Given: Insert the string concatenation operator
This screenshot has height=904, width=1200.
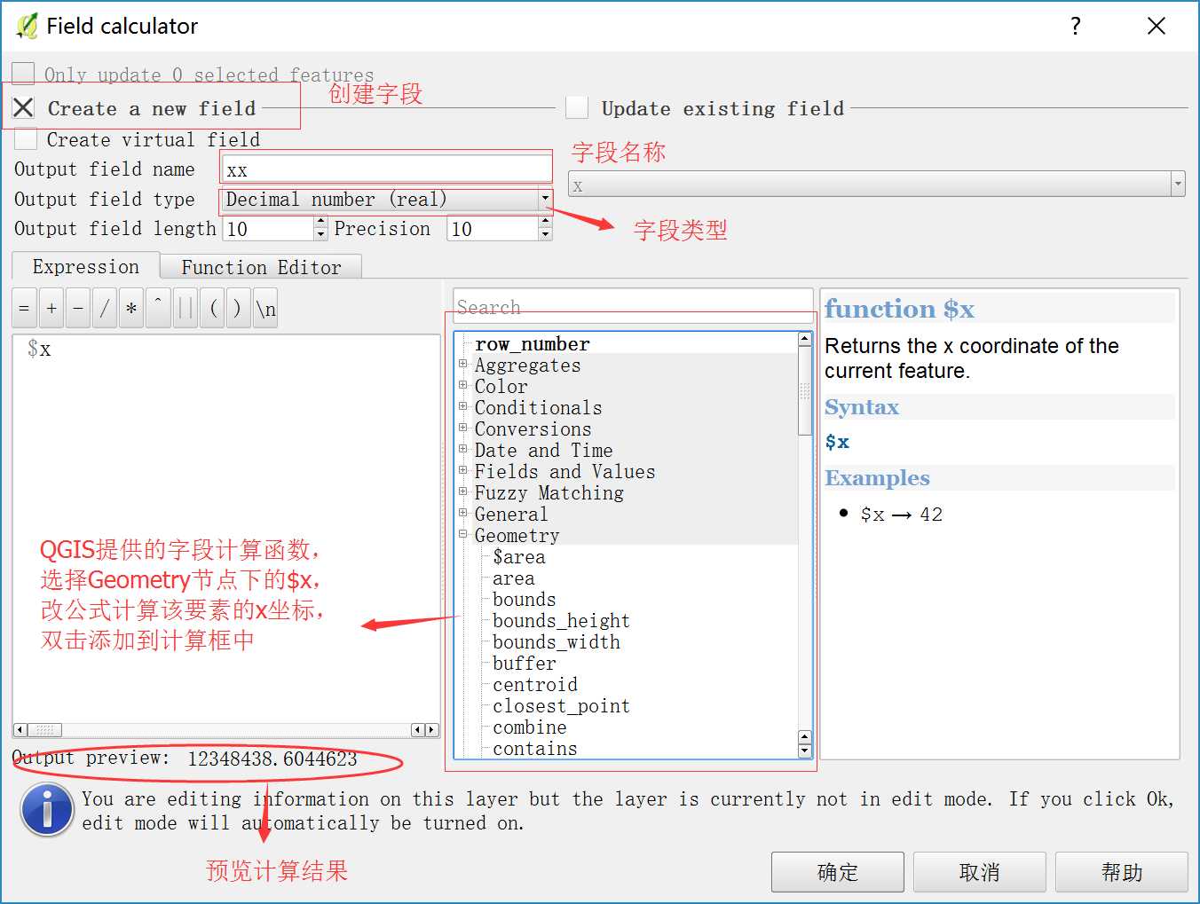Looking at the screenshot, I should click(x=186, y=309).
